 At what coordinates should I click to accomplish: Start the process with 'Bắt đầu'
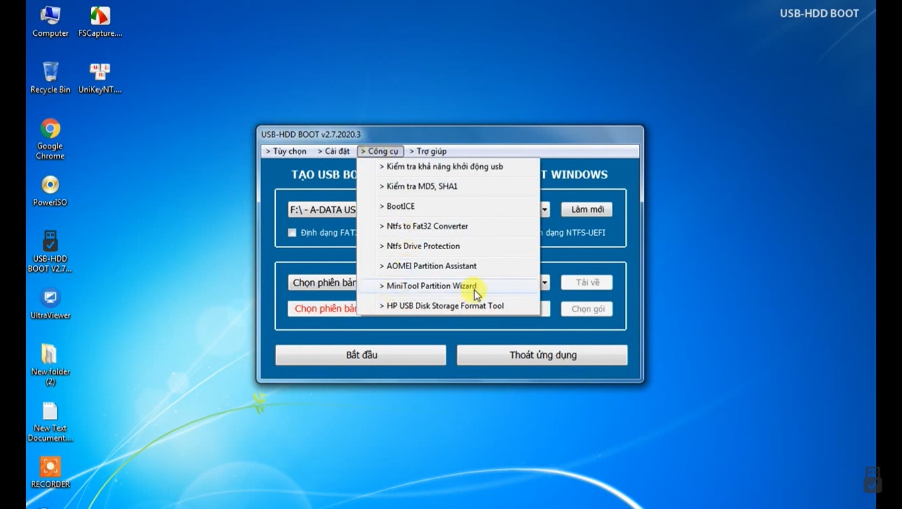coord(361,355)
